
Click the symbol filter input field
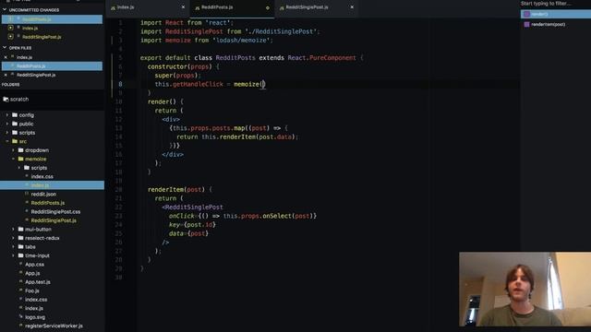coord(556,4)
